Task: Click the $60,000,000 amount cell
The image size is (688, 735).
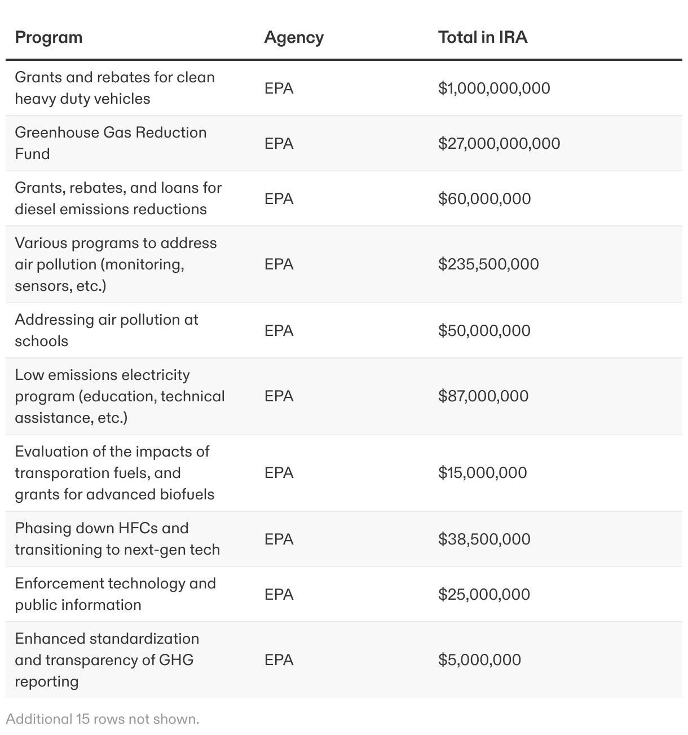Action: [x=484, y=198]
